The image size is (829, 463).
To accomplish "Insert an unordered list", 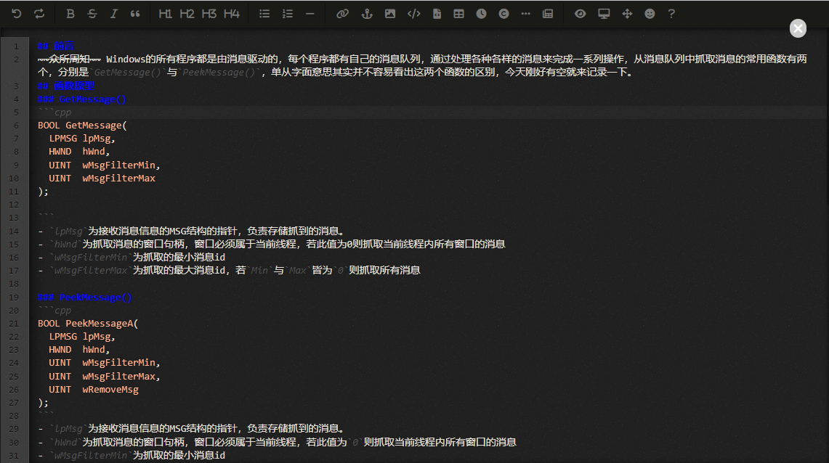I will pyautogui.click(x=264, y=13).
